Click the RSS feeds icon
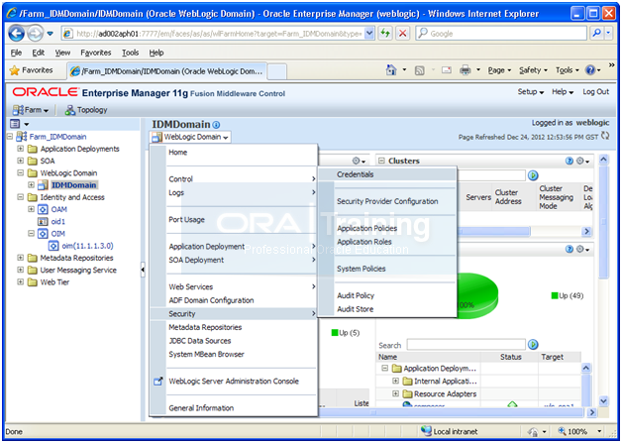Viewport: 622px width, 443px height. (x=419, y=70)
